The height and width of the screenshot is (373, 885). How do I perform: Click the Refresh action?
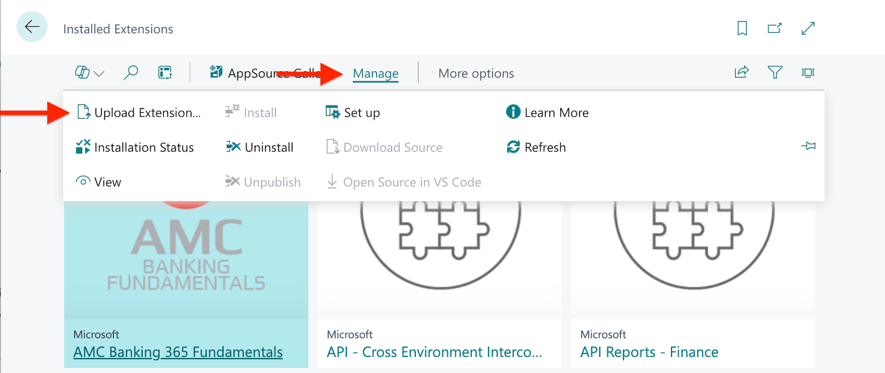544,148
